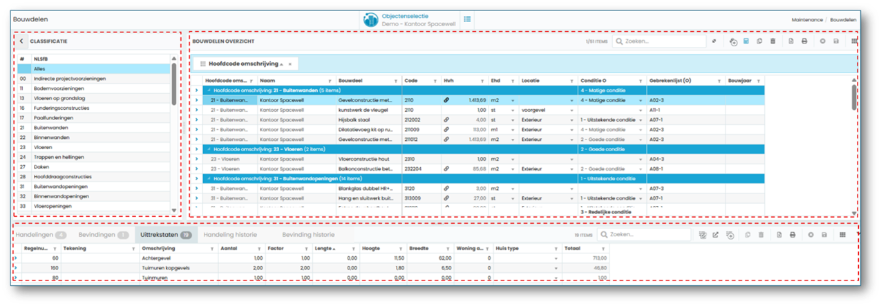Click the trash icon in bottom panel toolbar

761,235
